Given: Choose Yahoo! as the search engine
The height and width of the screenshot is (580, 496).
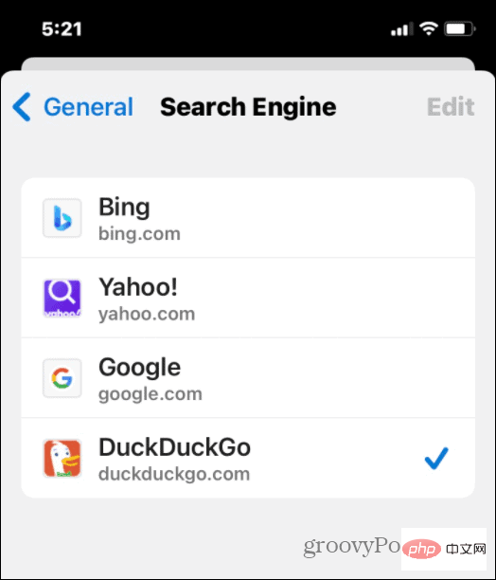Looking at the screenshot, I should [248, 299].
